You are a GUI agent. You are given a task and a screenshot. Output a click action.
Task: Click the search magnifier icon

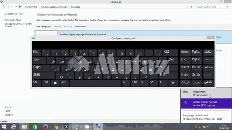coord(227,7)
